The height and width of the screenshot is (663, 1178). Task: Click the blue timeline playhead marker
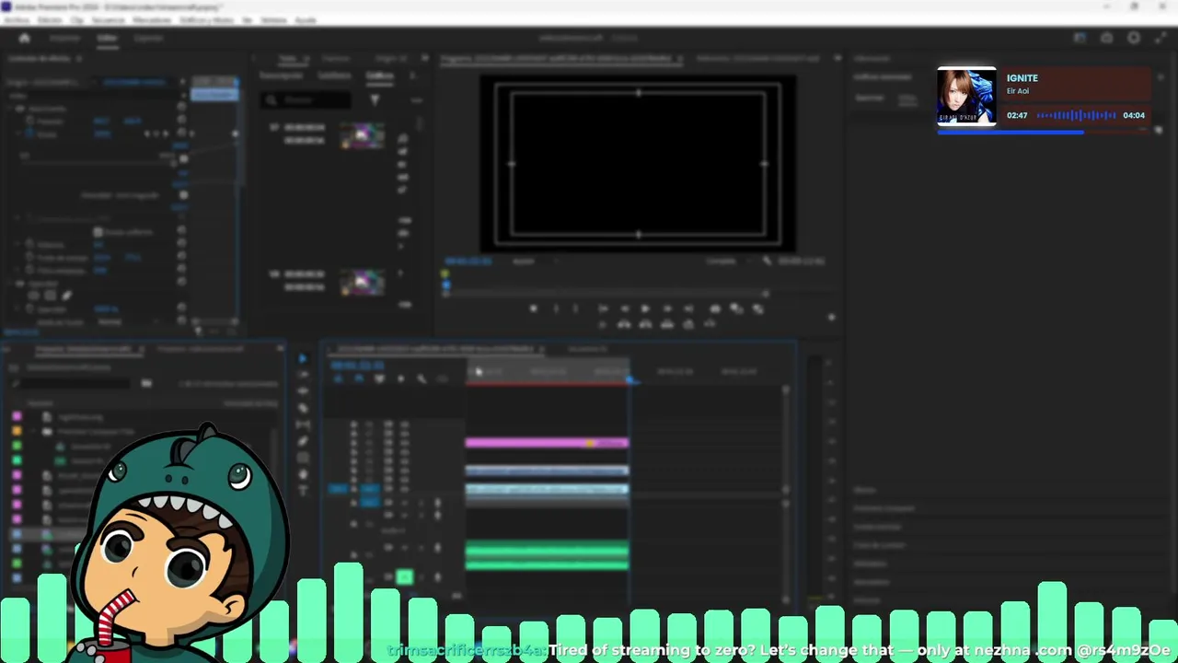[629, 378]
